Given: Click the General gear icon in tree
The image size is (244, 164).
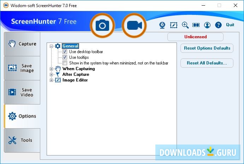Looking at the screenshot, I should [x=58, y=46].
